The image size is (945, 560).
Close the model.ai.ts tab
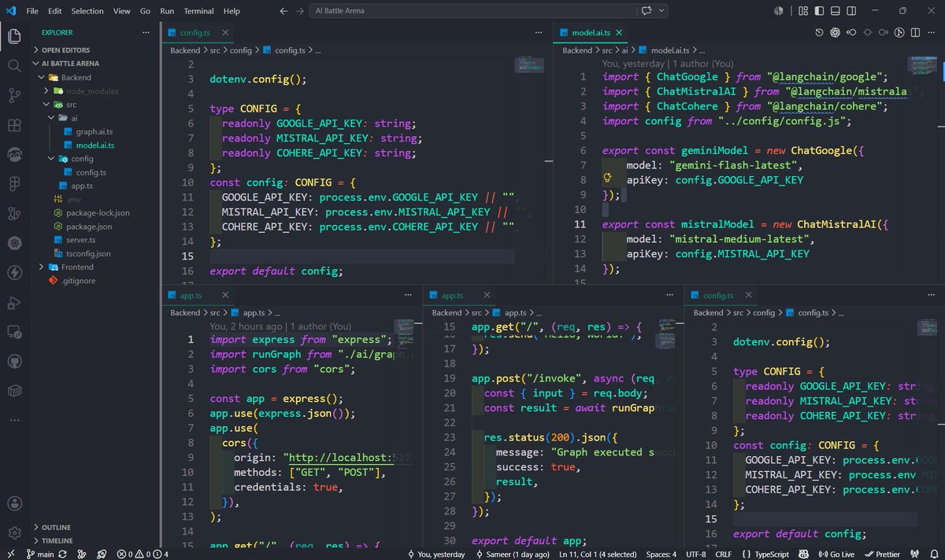pos(619,32)
